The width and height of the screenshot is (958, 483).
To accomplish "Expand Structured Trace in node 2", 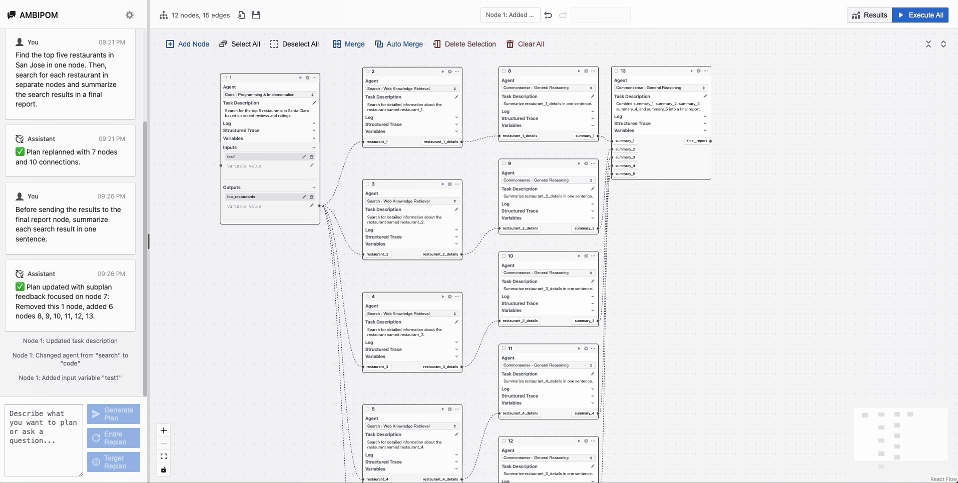I will [456, 124].
